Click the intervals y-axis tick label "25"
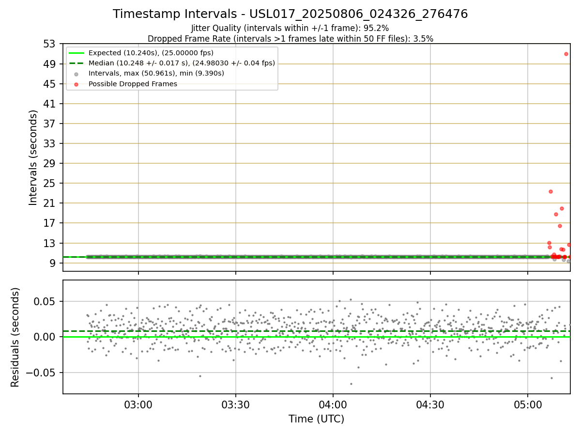 click(x=50, y=183)
